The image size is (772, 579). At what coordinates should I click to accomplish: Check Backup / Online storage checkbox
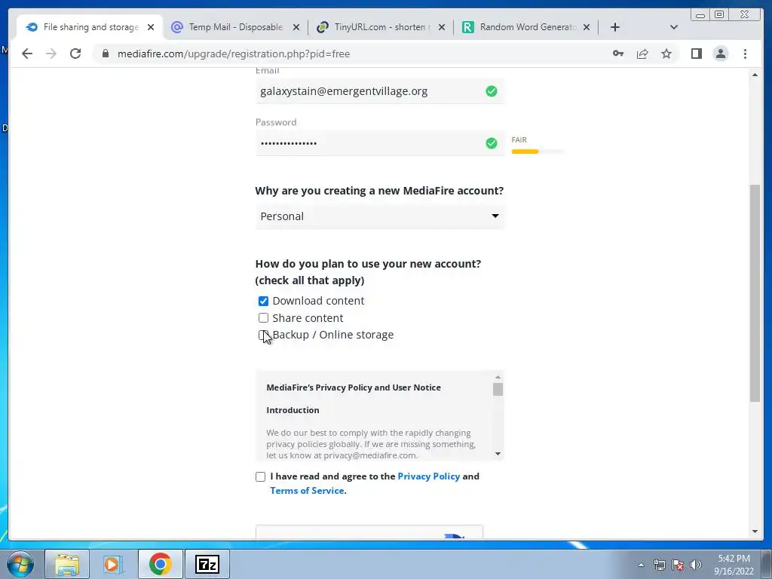[263, 335]
